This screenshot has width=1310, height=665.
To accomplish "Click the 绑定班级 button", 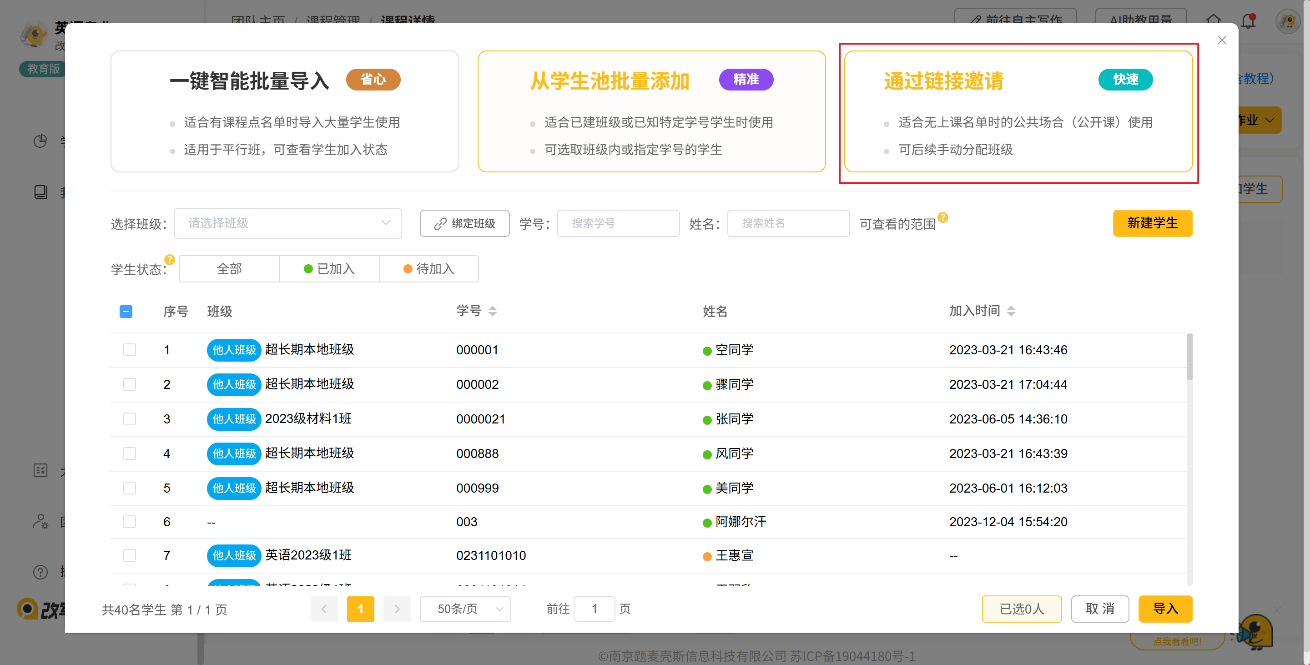I will click(464, 223).
